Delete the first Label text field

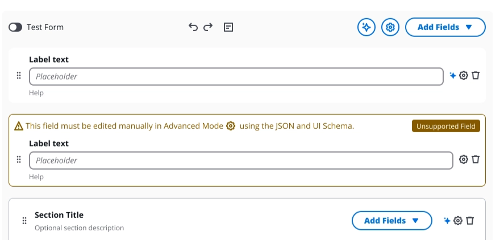tap(476, 75)
